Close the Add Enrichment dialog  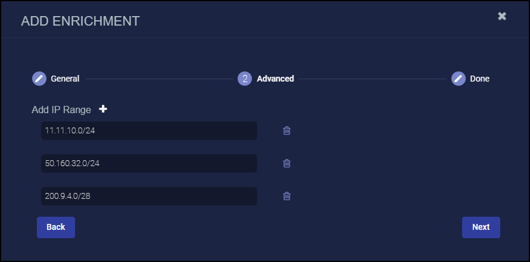coord(502,16)
